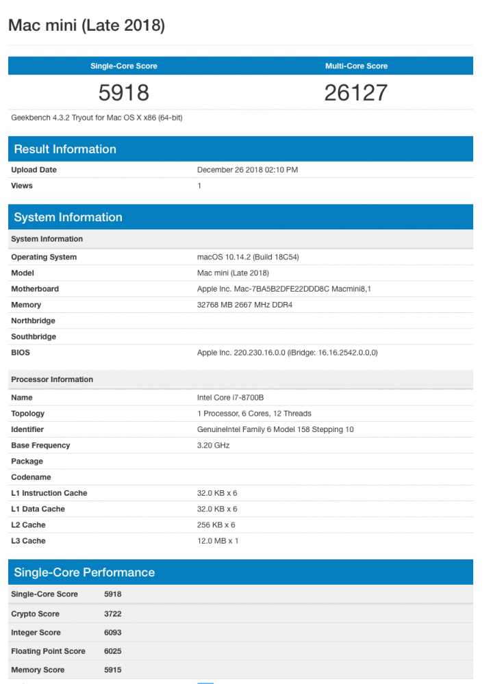Click the Upload Date label

(34, 170)
